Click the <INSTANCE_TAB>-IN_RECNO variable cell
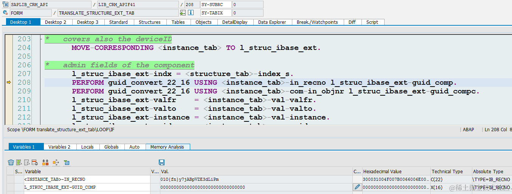The image size is (512, 194). coord(87,179)
